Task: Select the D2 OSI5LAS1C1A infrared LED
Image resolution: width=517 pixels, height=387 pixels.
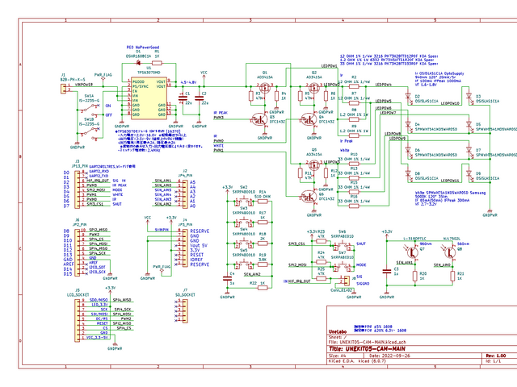Action: coord(408,97)
